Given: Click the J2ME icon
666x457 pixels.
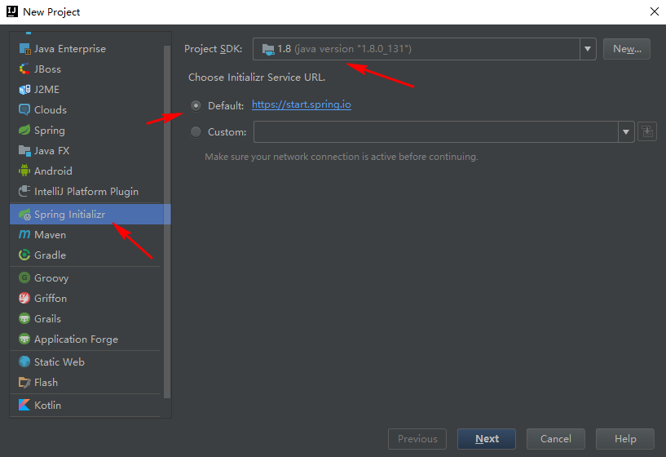Looking at the screenshot, I should point(24,89).
